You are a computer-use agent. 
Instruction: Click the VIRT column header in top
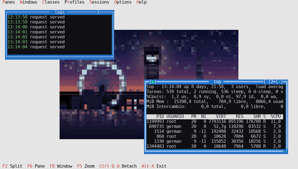(221, 117)
